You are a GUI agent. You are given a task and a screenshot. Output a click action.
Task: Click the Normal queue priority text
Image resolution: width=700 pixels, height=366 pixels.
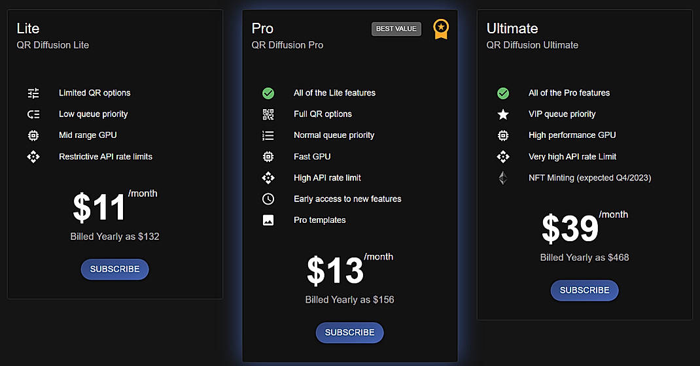pyautogui.click(x=334, y=135)
